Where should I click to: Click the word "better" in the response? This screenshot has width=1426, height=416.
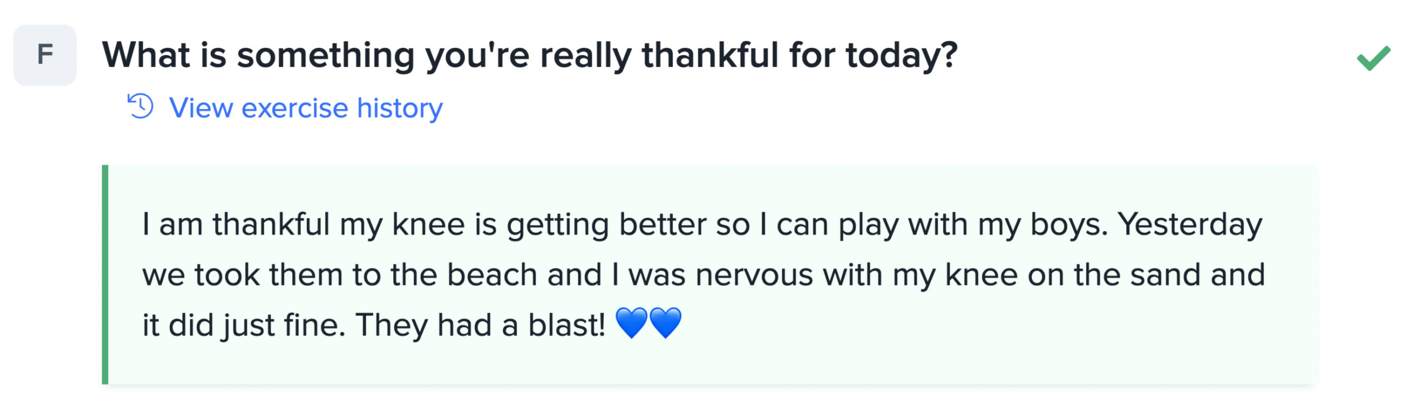(662, 224)
